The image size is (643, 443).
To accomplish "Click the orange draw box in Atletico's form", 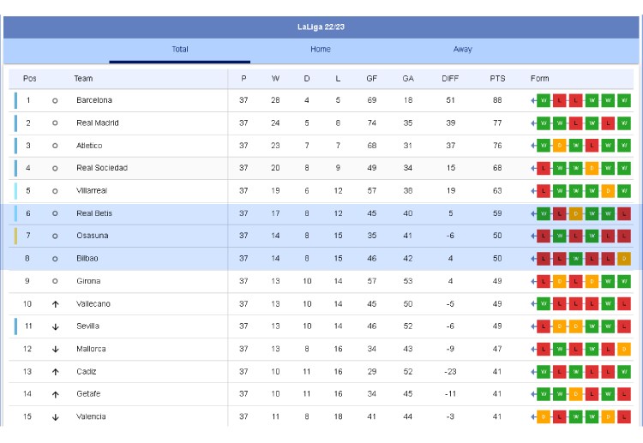I will pyautogui.click(x=560, y=146).
